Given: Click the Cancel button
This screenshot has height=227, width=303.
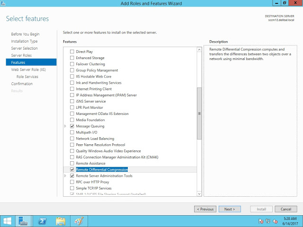Looking at the screenshot, I should click(285, 209).
